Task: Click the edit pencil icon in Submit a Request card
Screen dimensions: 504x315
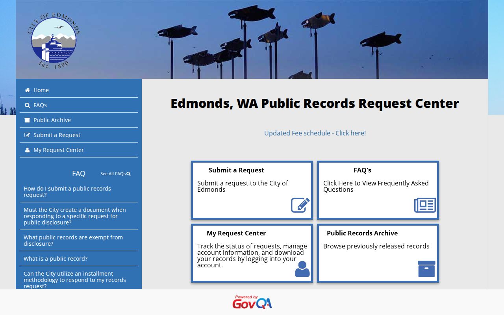Action: [300, 205]
